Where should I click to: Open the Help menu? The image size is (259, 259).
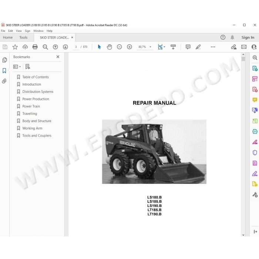tap(49, 31)
